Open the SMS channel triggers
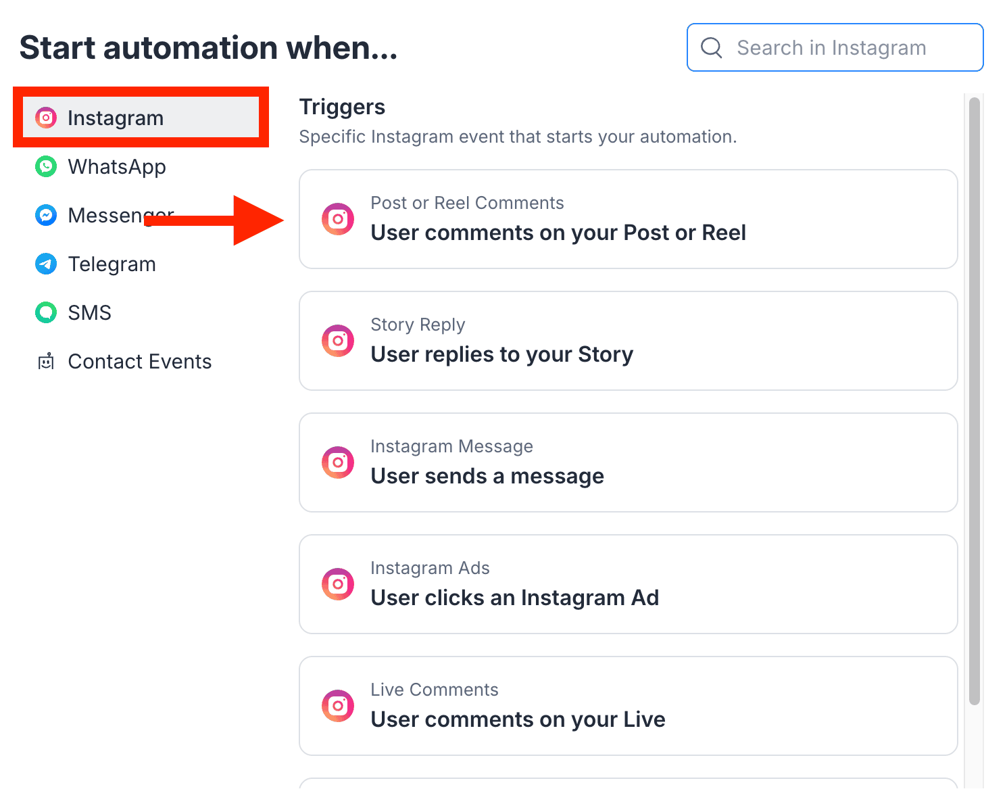 coord(90,313)
